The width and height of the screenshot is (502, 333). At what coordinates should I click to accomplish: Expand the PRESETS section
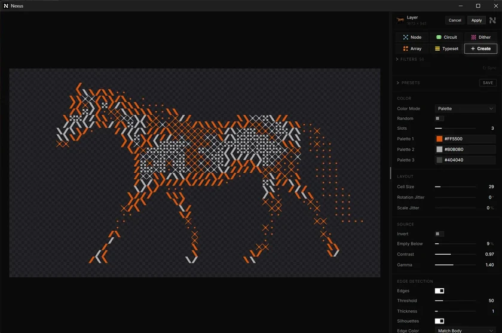point(408,83)
